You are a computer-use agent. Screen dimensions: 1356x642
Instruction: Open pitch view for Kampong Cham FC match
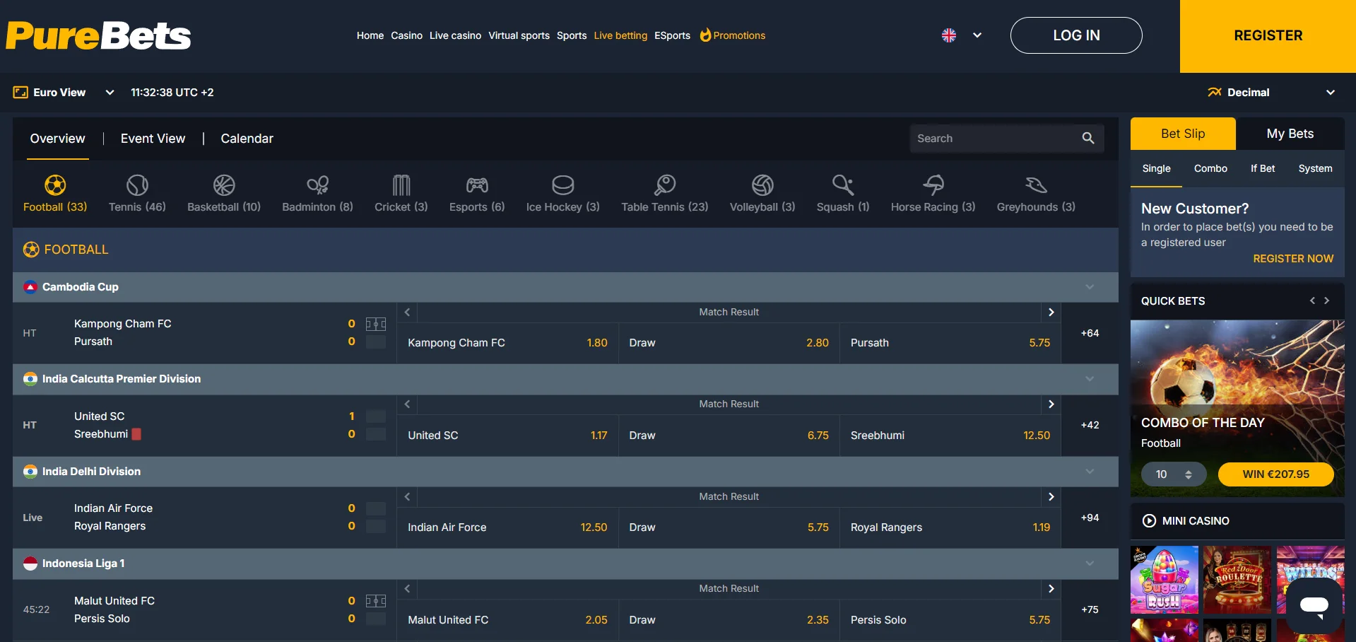coord(376,324)
